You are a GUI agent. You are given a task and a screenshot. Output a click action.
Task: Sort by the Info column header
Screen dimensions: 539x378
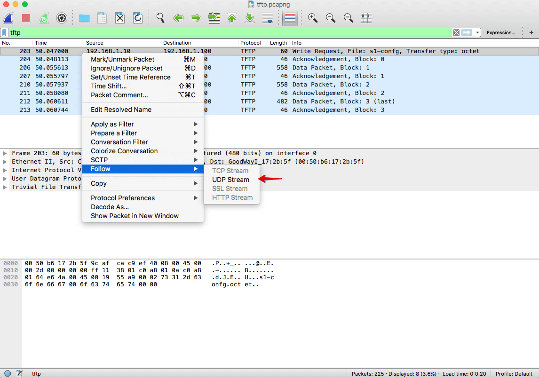point(414,43)
